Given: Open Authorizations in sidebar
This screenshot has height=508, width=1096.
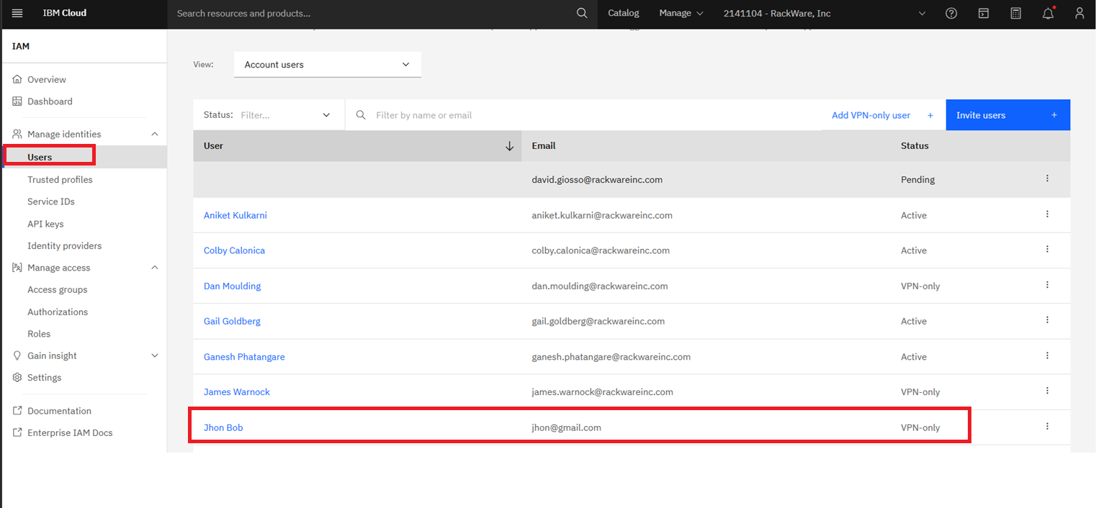Looking at the screenshot, I should click(x=58, y=312).
